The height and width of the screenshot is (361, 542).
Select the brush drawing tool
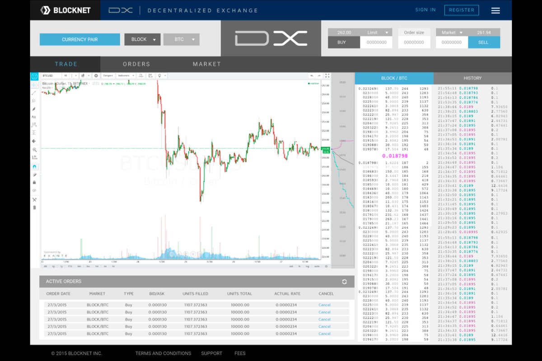pos(34,109)
